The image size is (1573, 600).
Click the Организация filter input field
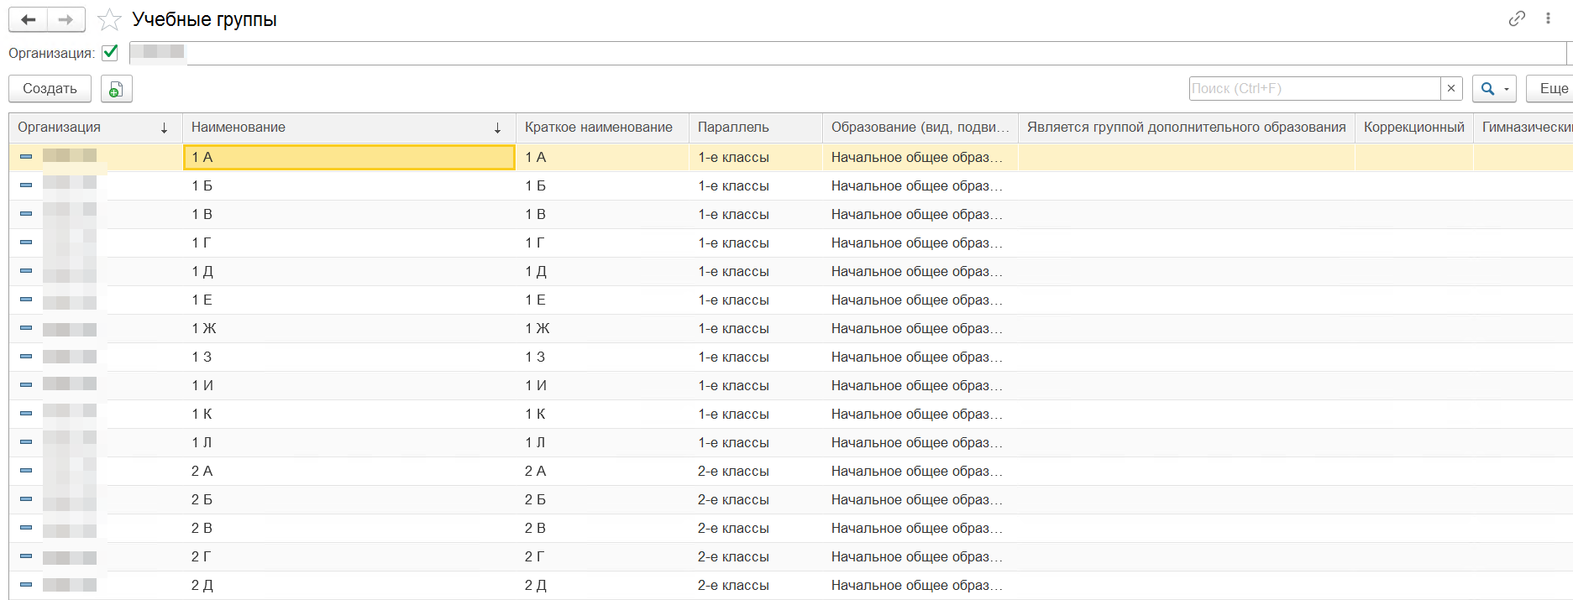click(x=840, y=53)
